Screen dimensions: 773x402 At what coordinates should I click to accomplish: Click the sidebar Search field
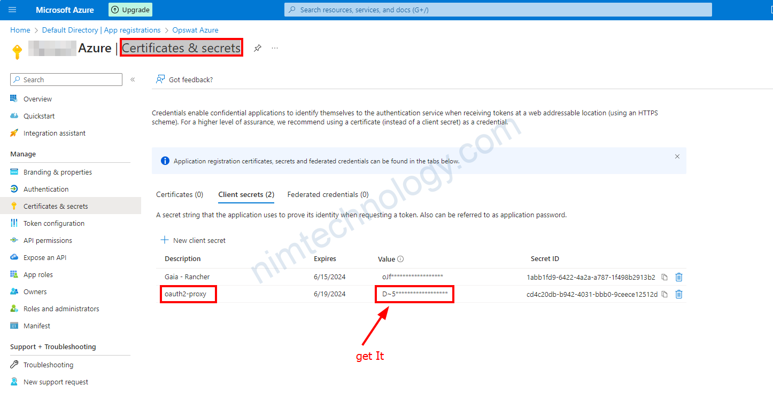pos(66,80)
